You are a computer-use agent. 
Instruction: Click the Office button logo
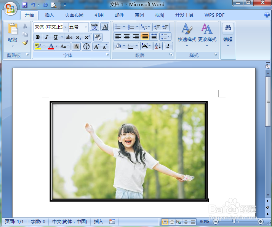pyautogui.click(x=10, y=8)
